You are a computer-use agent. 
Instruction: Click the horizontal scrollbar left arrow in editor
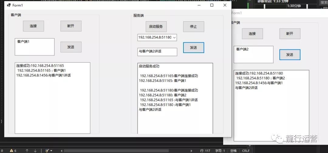point(61,151)
